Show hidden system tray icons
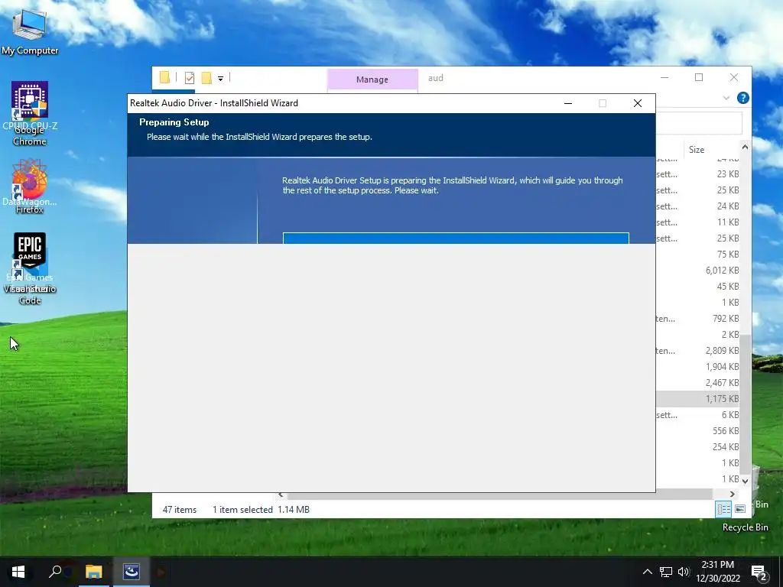The height and width of the screenshot is (587, 783). (647, 572)
